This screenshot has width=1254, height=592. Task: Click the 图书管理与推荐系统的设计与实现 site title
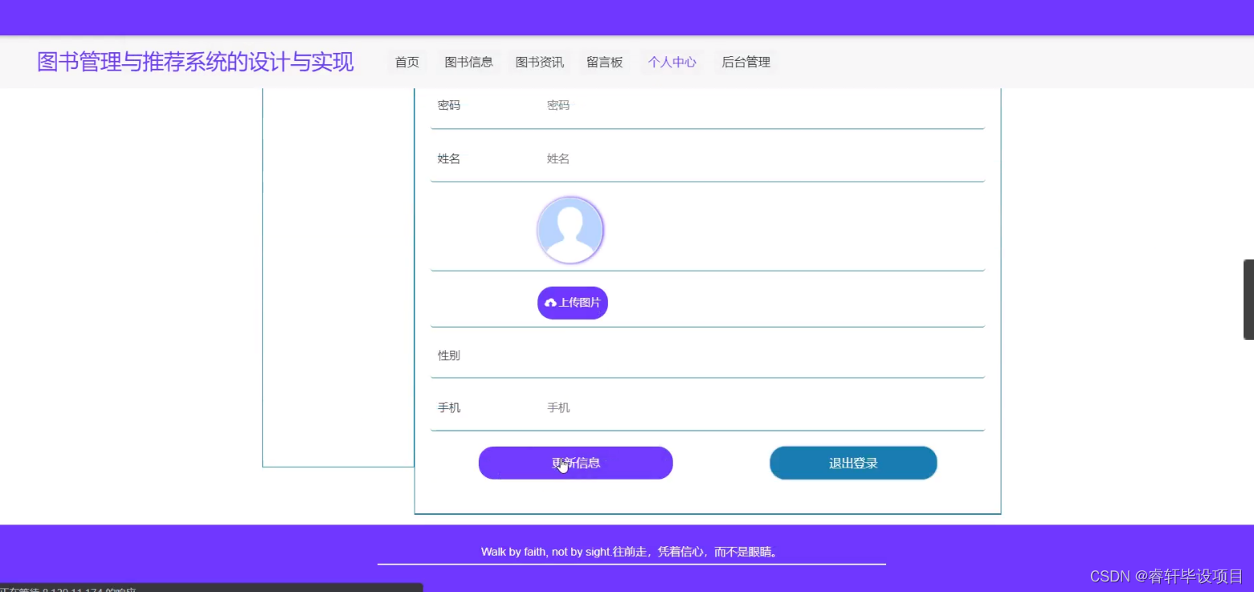click(195, 62)
